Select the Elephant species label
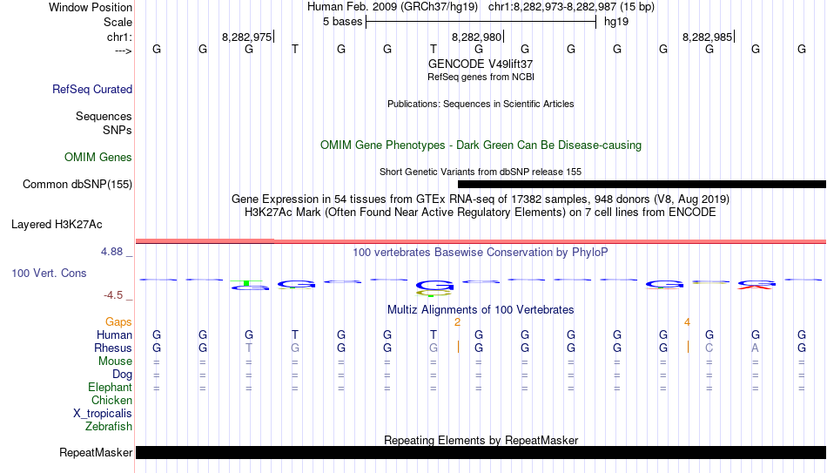The image size is (827, 473). pyautogui.click(x=110, y=388)
